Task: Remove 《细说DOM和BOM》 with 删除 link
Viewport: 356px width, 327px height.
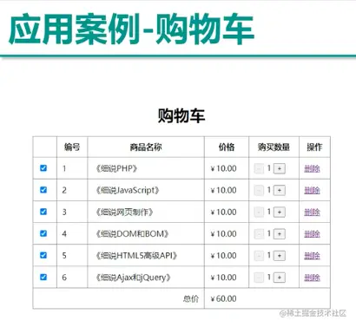Action: pos(312,234)
